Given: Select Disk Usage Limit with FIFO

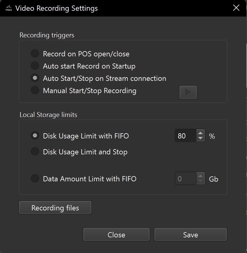Looking at the screenshot, I should (x=35, y=136).
